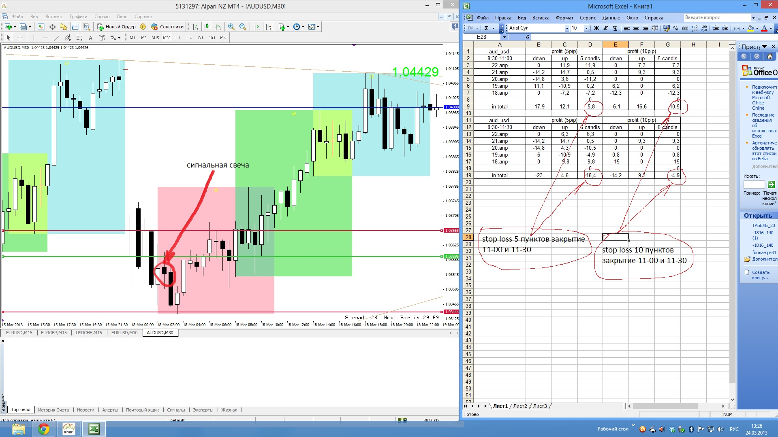The height and width of the screenshot is (437, 778).
Task: Open borders dropdown arrow in Excel
Action: [x=743, y=28]
